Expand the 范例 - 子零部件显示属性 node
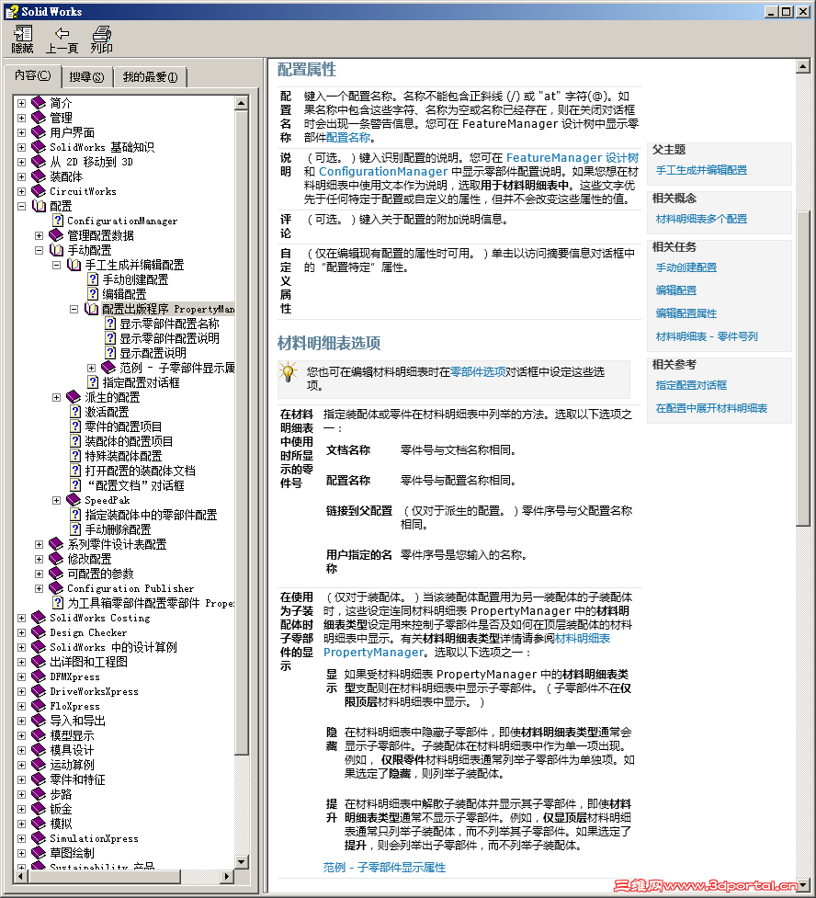Viewport: 816px width, 898px height. [91, 368]
